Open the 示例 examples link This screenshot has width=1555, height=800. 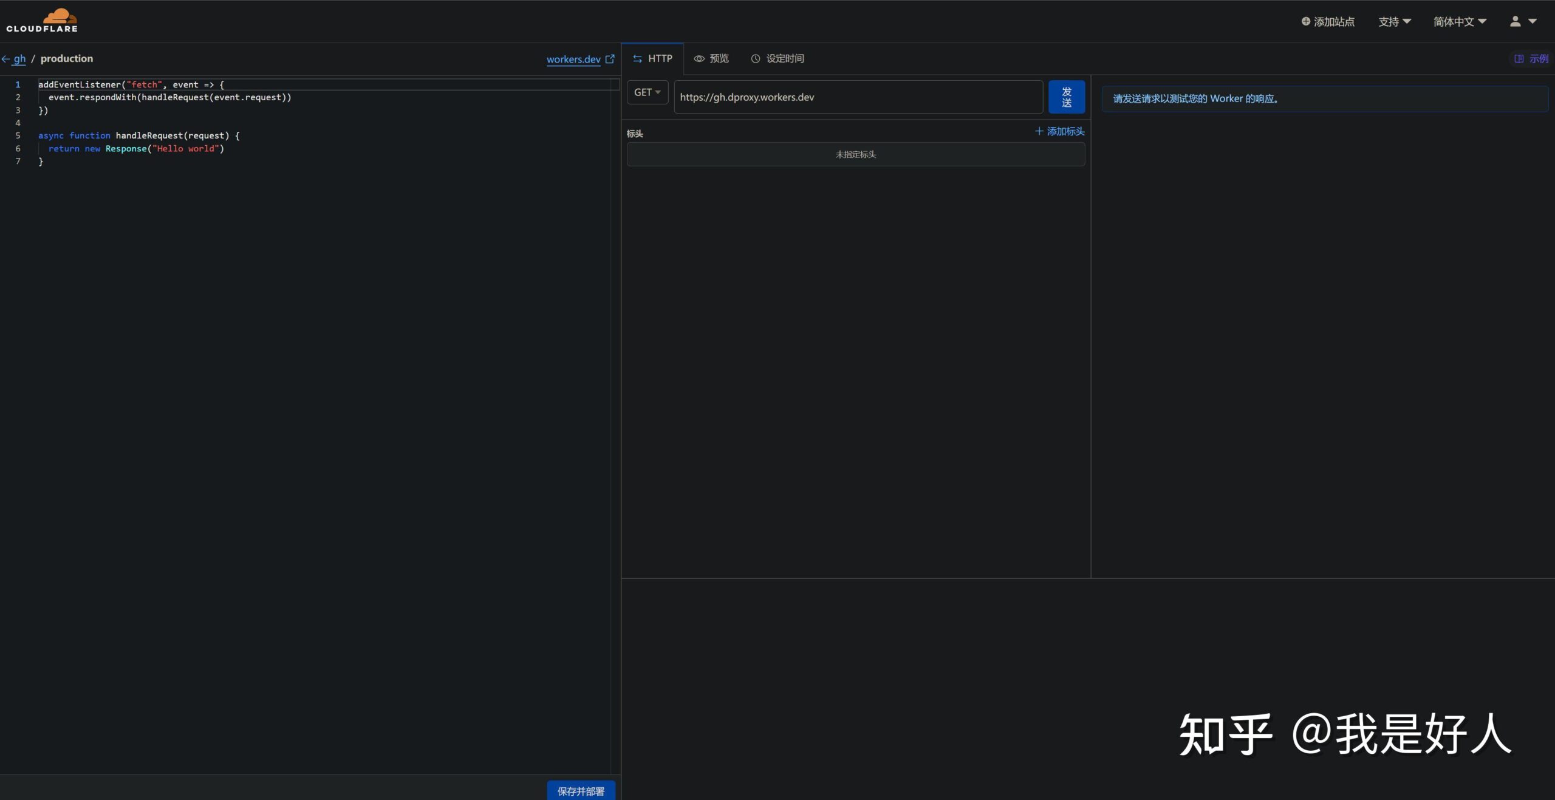(1531, 59)
